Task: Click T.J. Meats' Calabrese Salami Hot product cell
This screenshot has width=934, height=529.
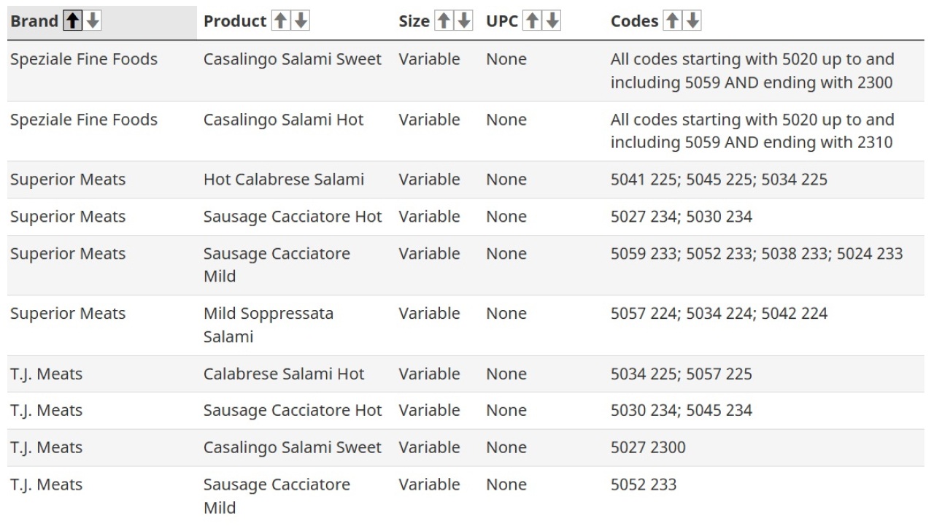Action: pyautogui.click(x=284, y=374)
